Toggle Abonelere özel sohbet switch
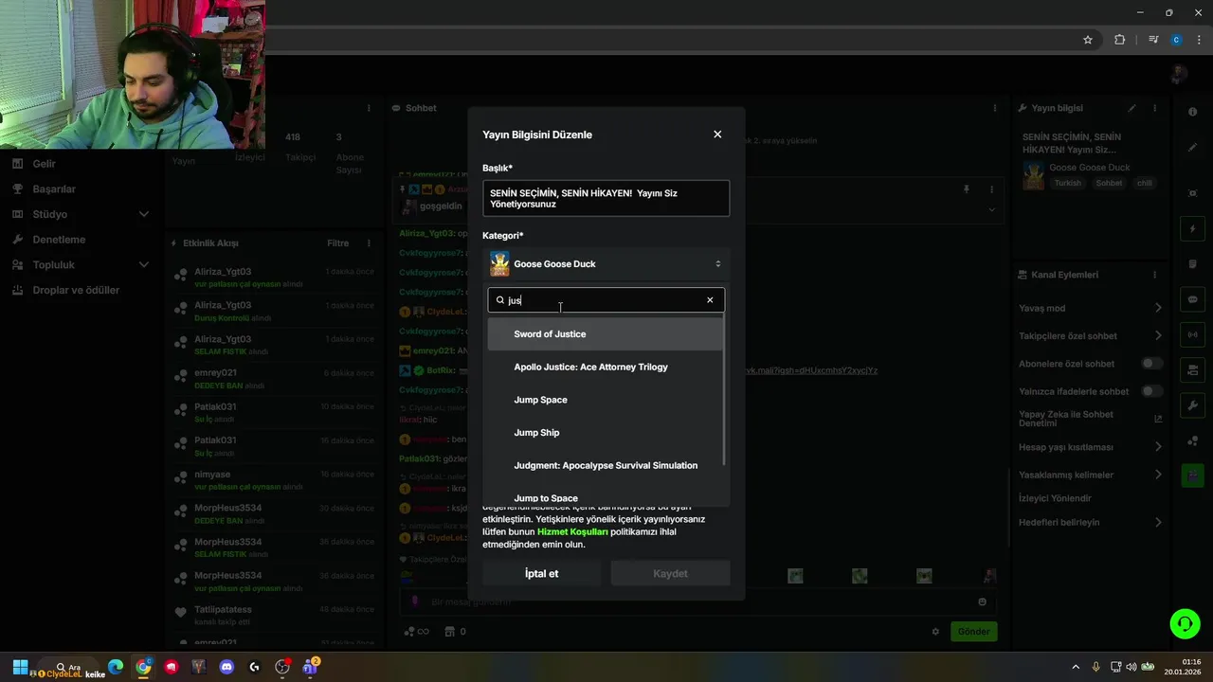The width and height of the screenshot is (1213, 682). (1151, 364)
